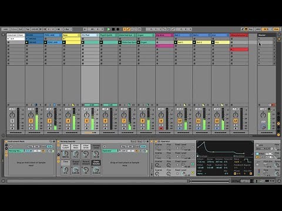Screen dimensions: 282x211
Task: Toggle track 4 activator button
Action: click(68, 121)
